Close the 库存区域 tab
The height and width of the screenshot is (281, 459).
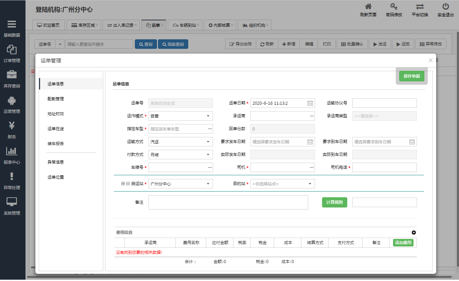tap(97, 25)
